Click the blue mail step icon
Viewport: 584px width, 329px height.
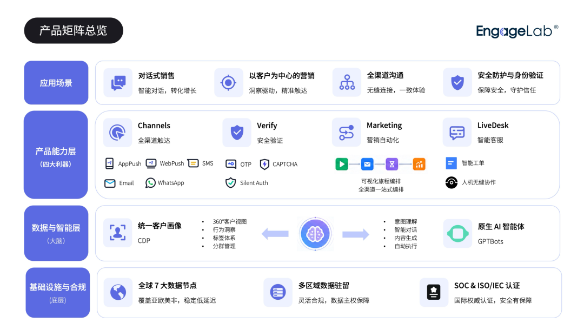[x=367, y=164]
